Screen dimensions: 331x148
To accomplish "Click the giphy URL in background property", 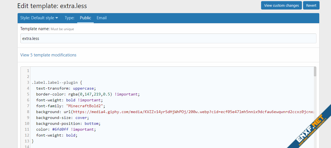I will (193, 112).
